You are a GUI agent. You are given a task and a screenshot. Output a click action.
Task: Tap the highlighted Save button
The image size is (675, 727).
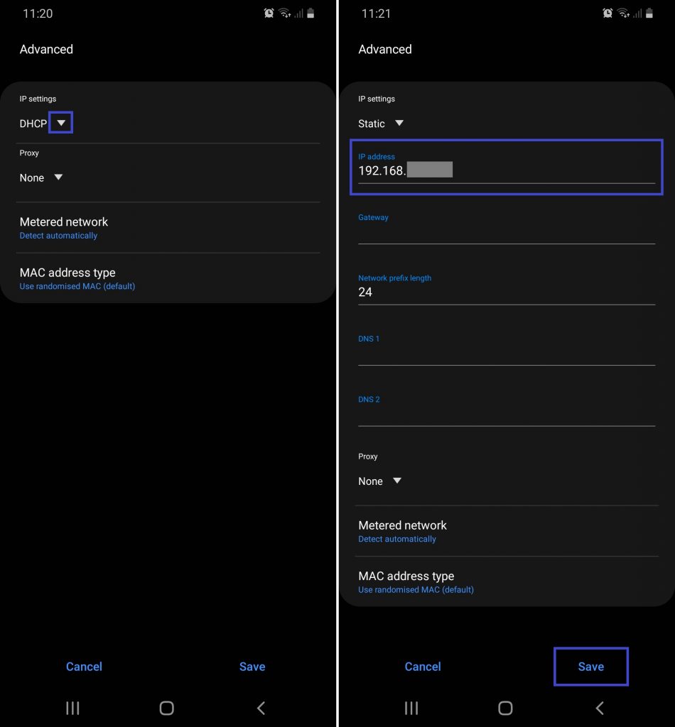(x=590, y=667)
